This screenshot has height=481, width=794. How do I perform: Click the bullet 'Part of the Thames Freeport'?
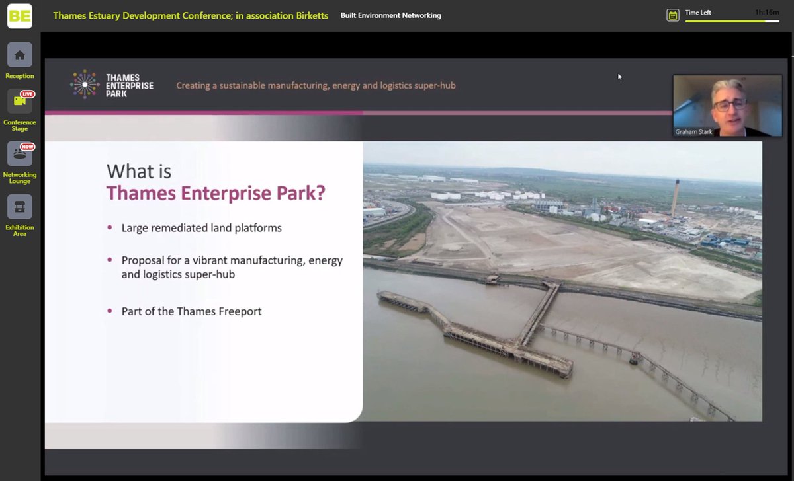tap(191, 311)
